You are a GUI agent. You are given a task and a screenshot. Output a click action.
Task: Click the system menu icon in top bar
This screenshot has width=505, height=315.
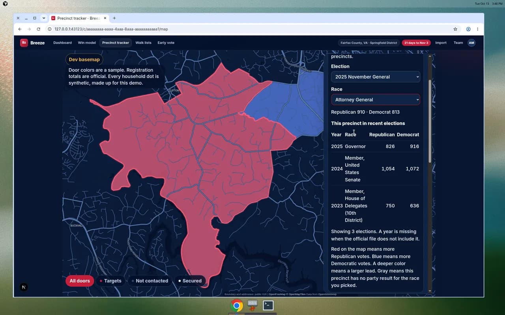pos(5,4)
